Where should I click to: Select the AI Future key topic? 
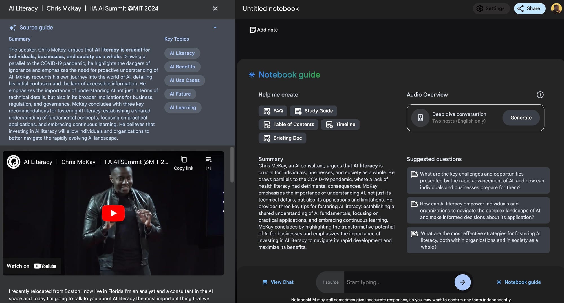tap(180, 94)
